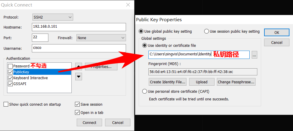
Task: Toggle the Open in a tab checkbox
Action: pyautogui.click(x=77, y=113)
